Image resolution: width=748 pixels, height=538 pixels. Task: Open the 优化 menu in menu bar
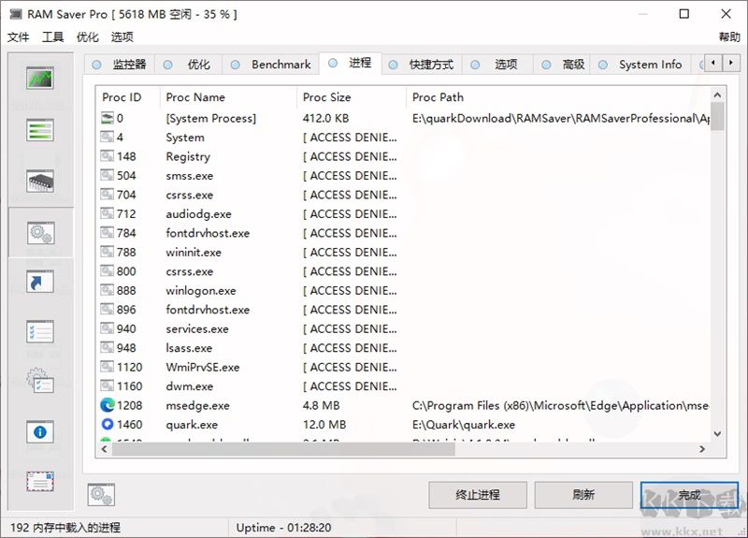(x=87, y=36)
